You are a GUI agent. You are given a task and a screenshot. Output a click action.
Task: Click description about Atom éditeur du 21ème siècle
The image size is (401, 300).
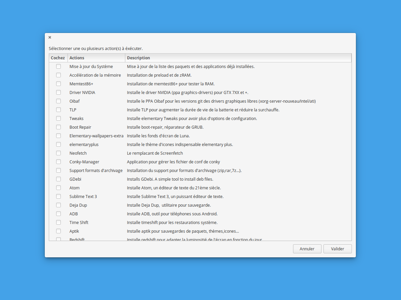pos(174,188)
